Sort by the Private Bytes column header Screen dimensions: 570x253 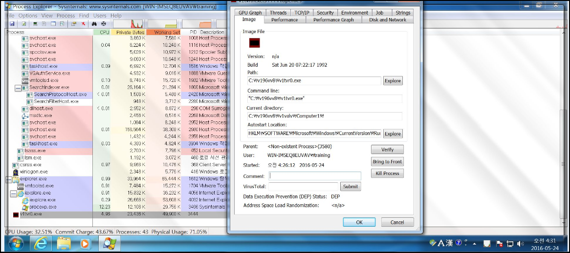click(x=128, y=32)
